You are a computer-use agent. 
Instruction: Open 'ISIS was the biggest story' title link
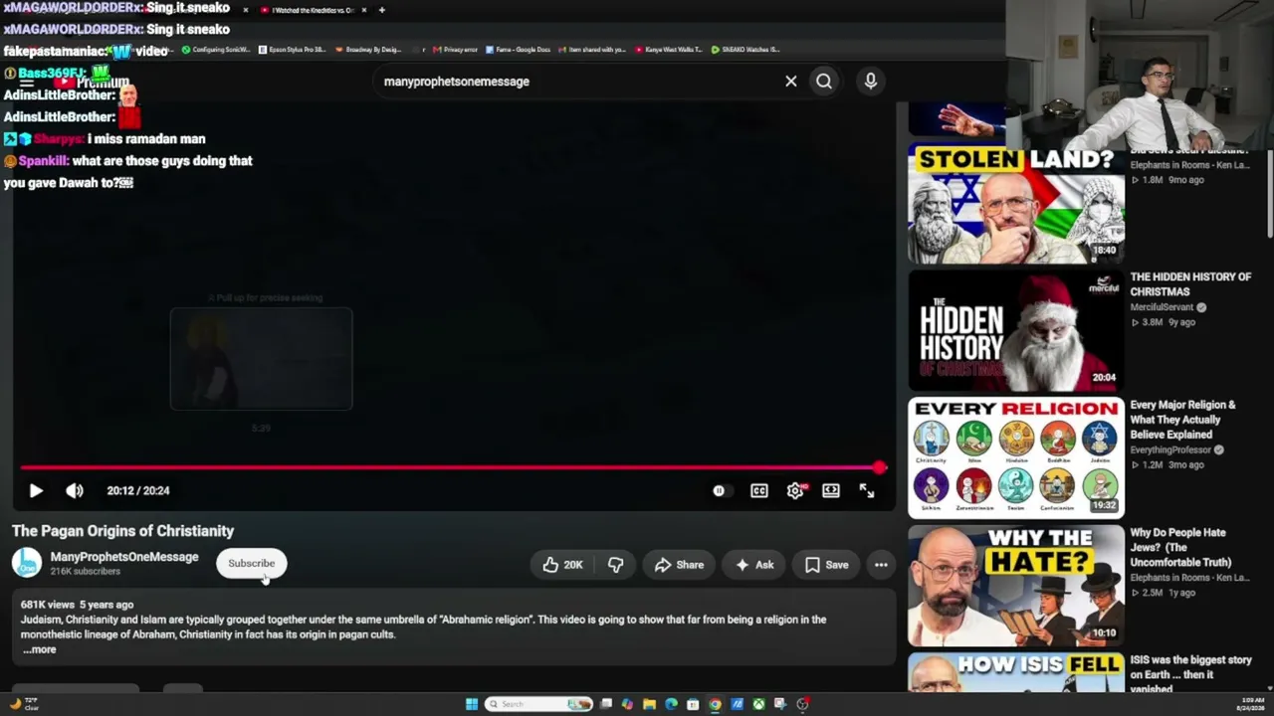[x=1190, y=673]
